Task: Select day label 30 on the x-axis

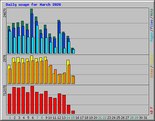Action: click(141, 118)
